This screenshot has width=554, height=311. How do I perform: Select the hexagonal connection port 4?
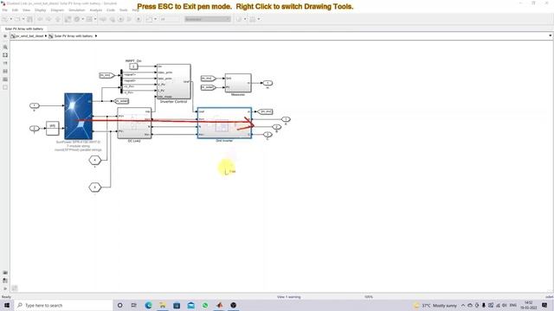(x=94, y=161)
